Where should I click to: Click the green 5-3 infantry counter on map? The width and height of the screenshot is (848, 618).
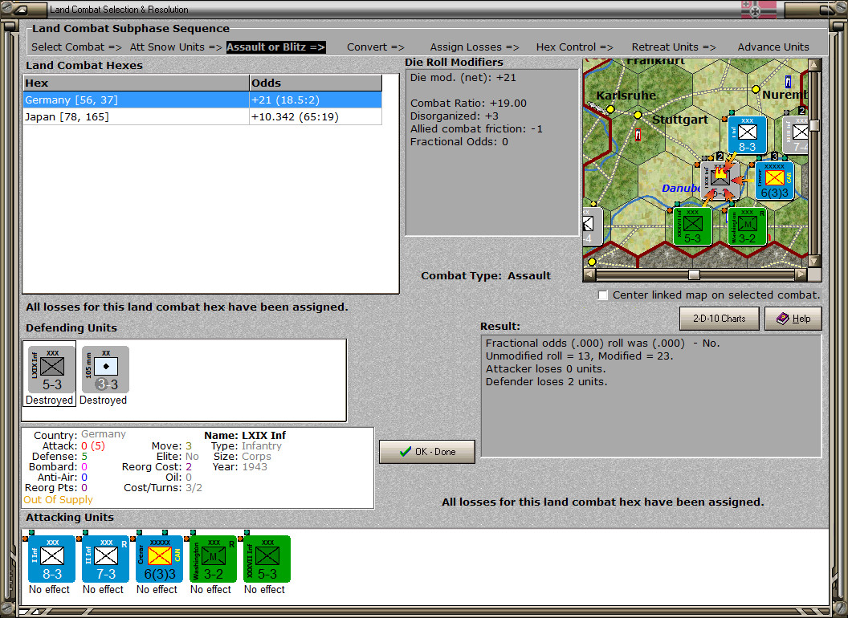tap(692, 226)
